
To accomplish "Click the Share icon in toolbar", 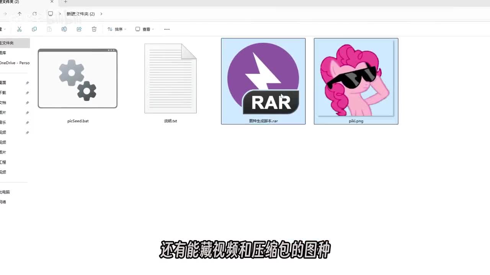I will (79, 29).
